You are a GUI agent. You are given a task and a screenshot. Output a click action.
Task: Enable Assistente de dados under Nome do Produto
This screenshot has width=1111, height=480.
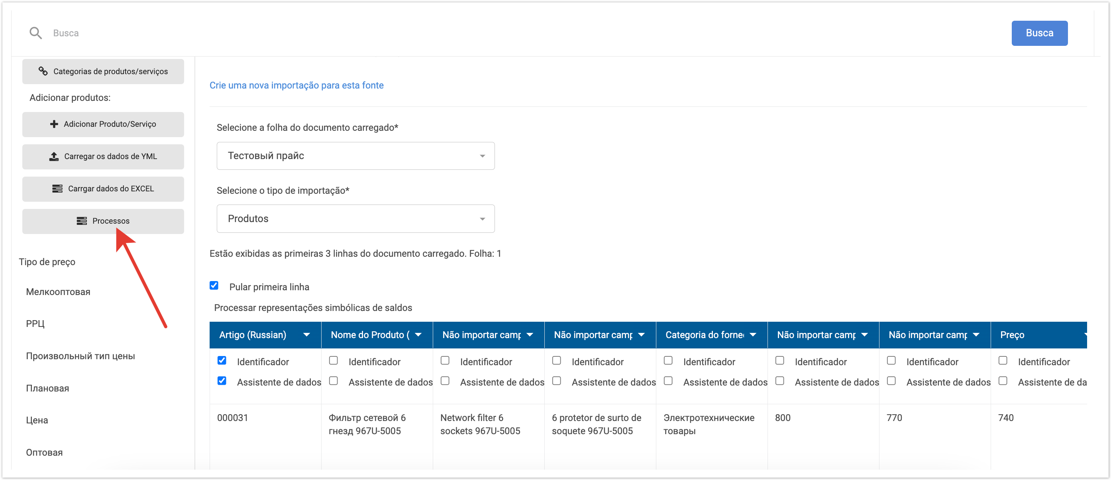334,381
